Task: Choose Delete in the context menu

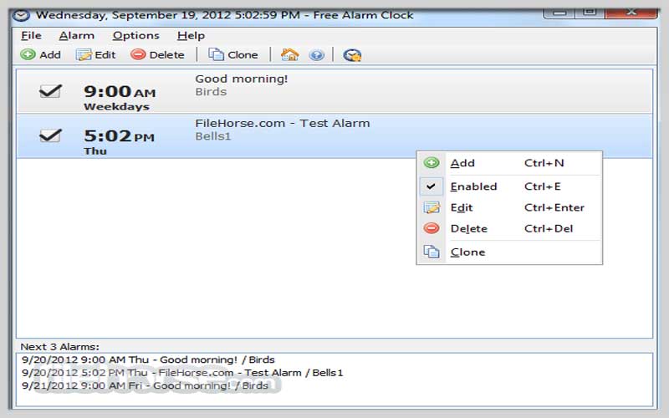Action: [x=509, y=228]
